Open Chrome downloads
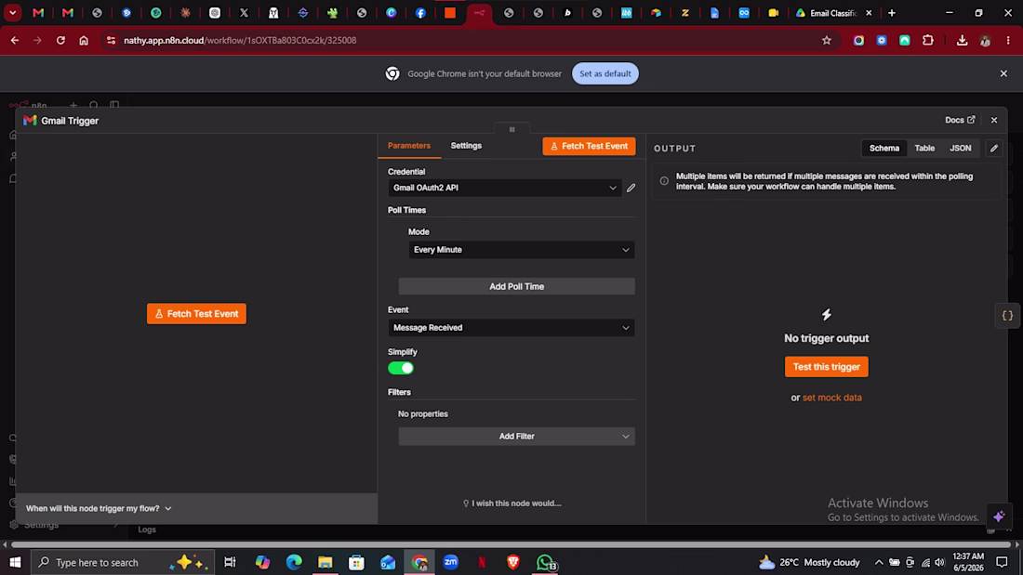The height and width of the screenshot is (575, 1023). point(962,41)
